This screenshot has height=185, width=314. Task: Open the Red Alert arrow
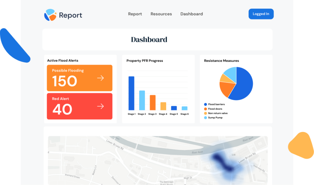tap(101, 106)
